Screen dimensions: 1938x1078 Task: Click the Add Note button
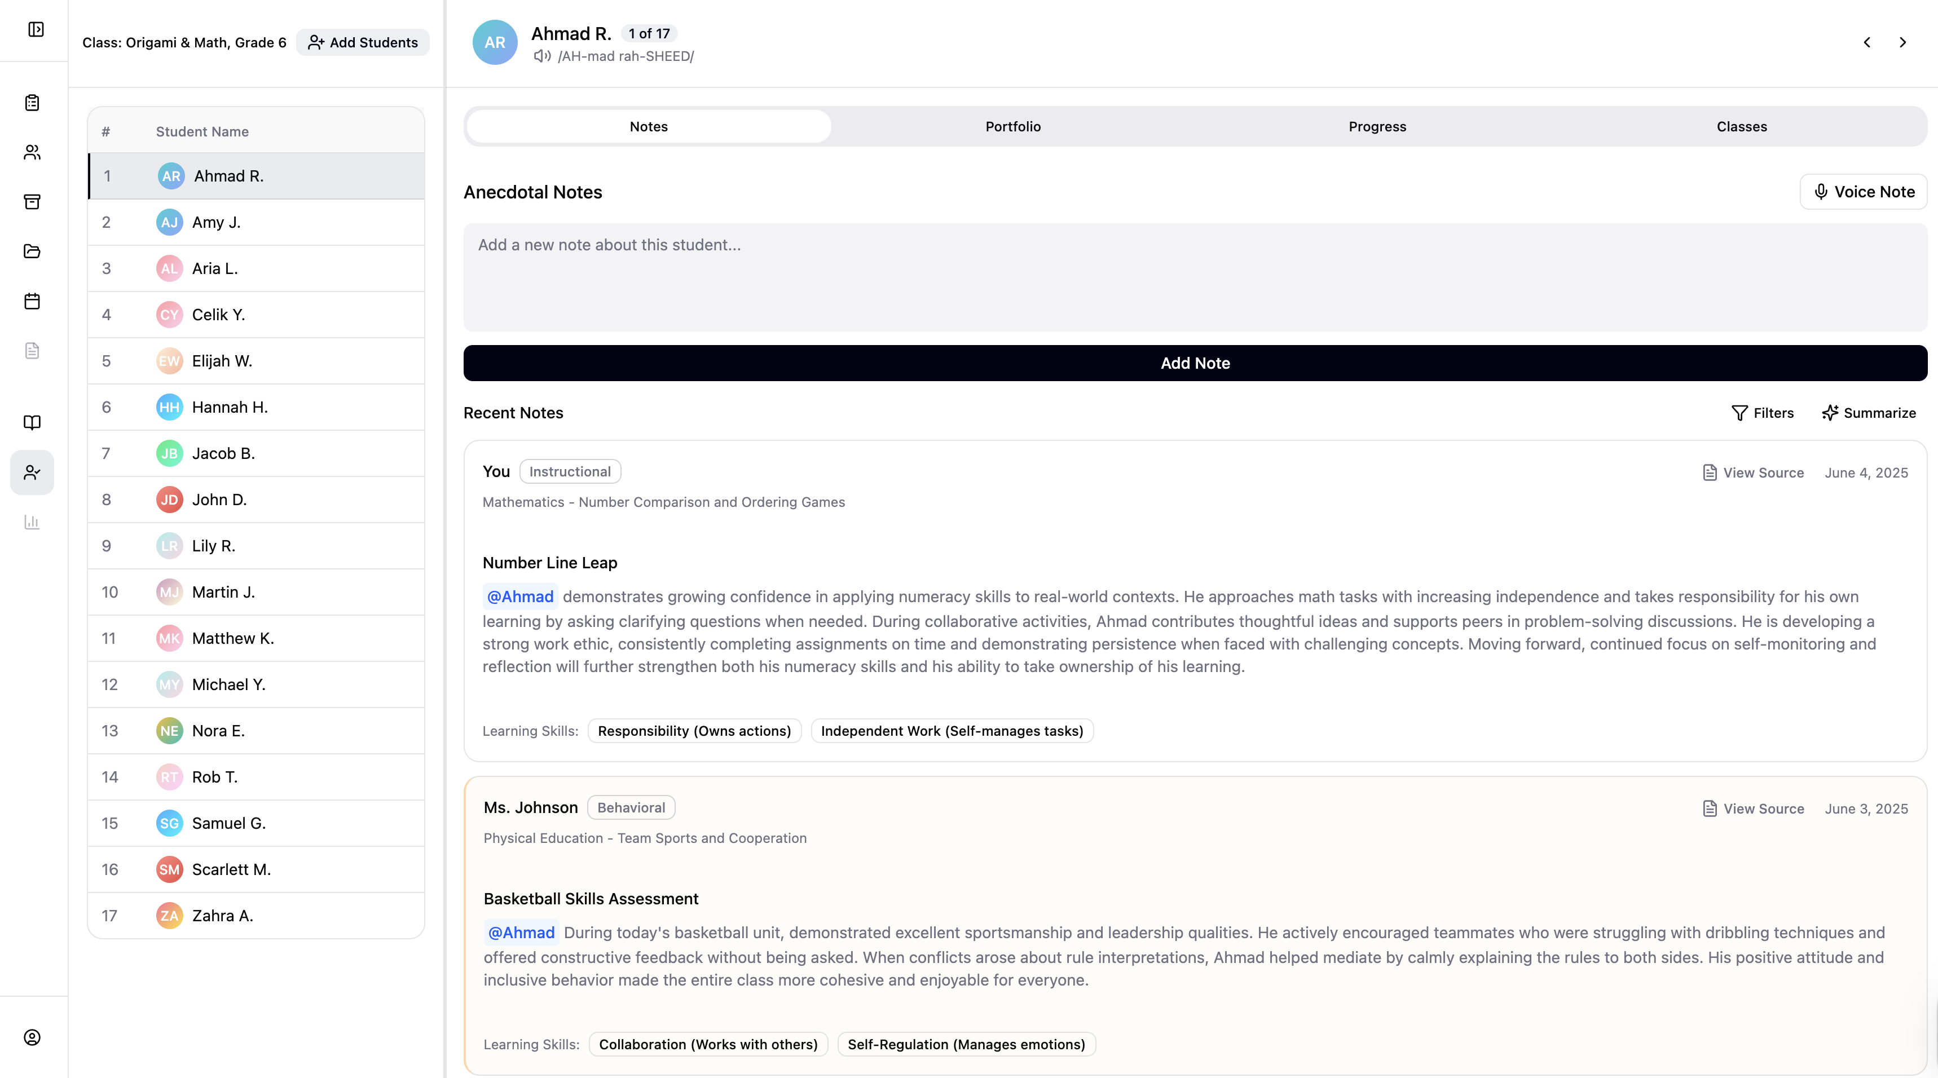click(x=1195, y=363)
